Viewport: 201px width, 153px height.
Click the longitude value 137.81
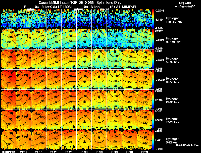click(115, 7)
